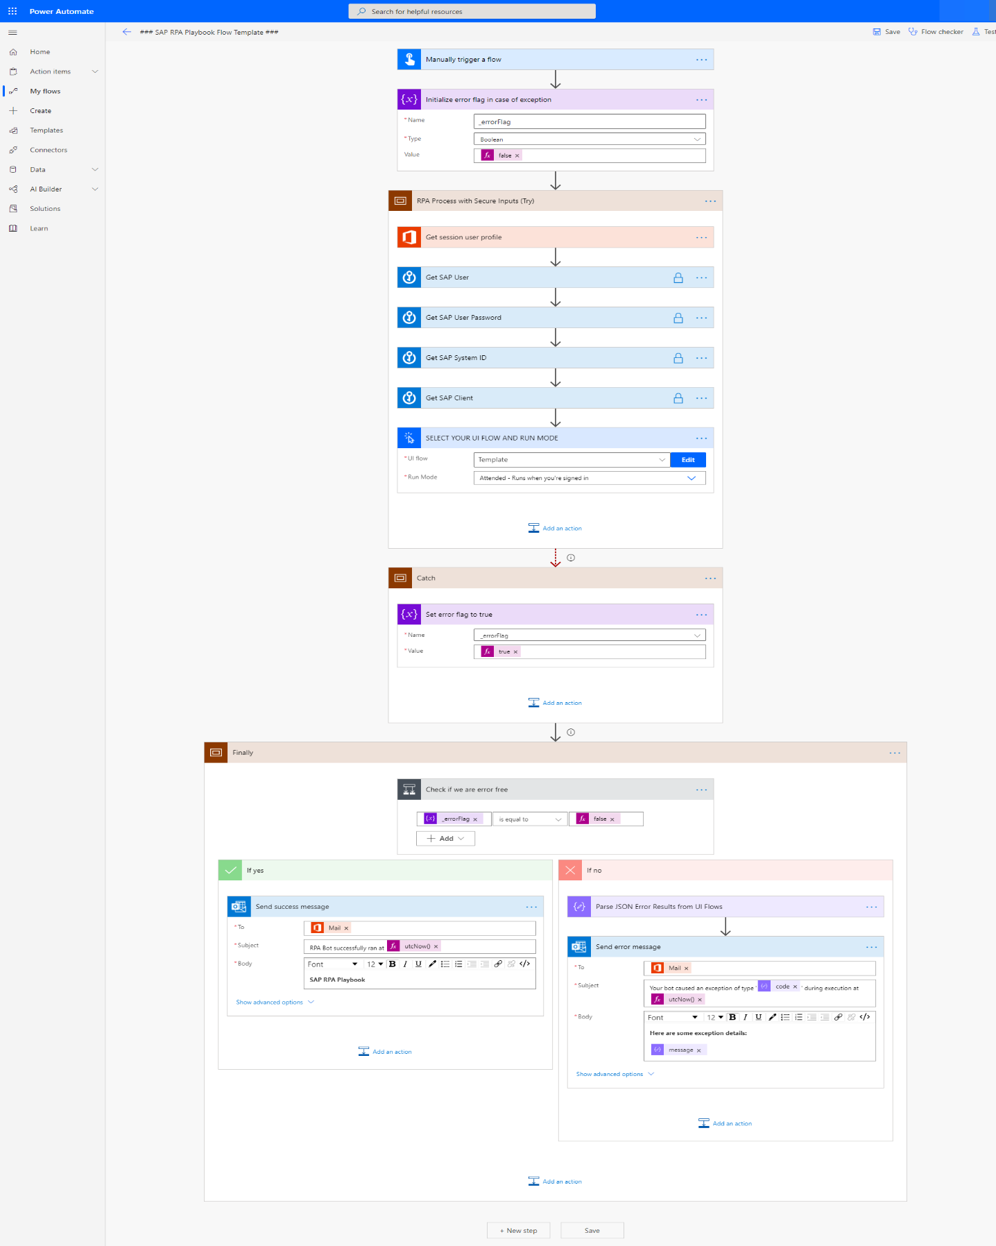This screenshot has height=1246, width=996.
Task: Open the UI flow dropdown showing Template
Action: (x=572, y=460)
